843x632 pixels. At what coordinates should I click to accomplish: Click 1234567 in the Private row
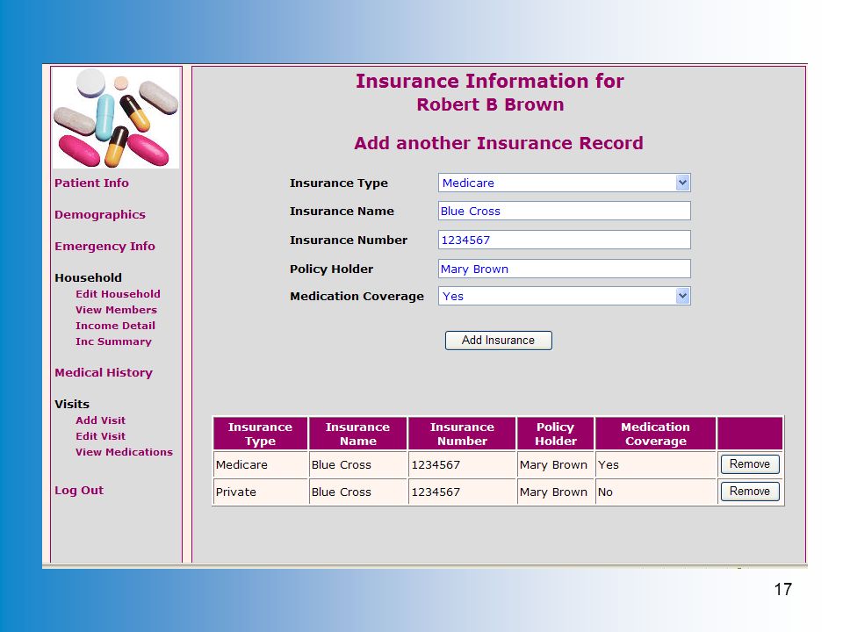[463, 492]
